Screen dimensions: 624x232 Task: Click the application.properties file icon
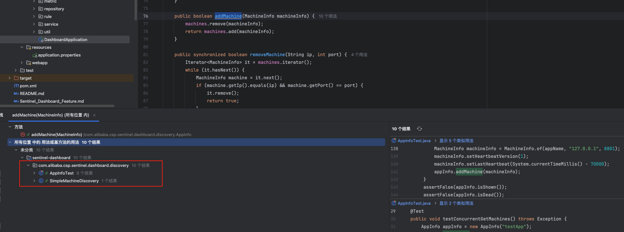tap(35, 55)
